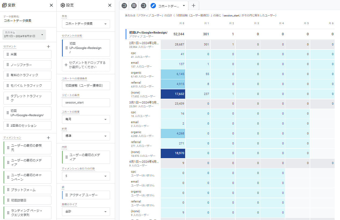Click the 変数 panel icon
Screen dimensions: 340x220
tap(4, 5)
